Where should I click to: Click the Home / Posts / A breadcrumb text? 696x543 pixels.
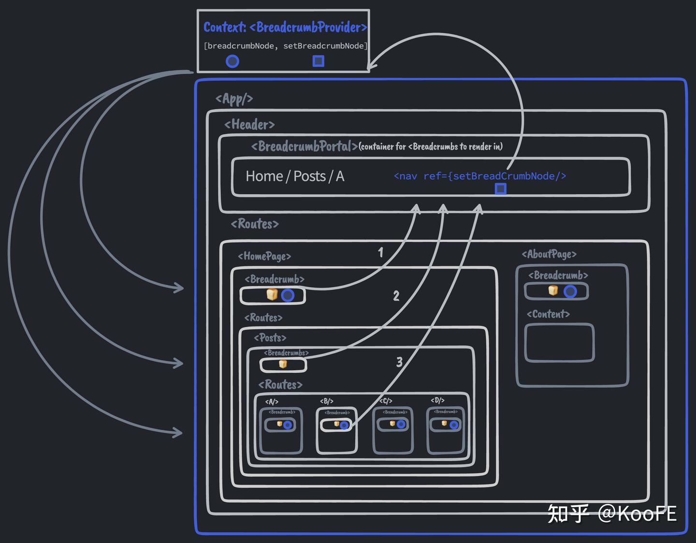click(x=295, y=176)
